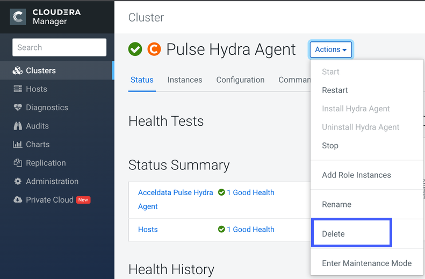Open the Acceldata Pulse Hydra Agent link
Image resolution: width=425 pixels, height=279 pixels.
[x=175, y=199]
